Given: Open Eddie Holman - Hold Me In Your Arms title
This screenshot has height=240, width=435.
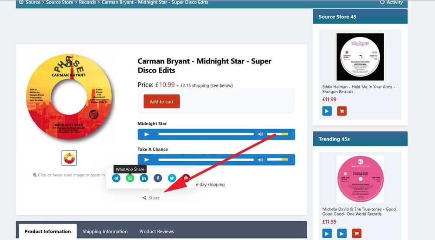Looking at the screenshot, I should (x=358, y=89).
